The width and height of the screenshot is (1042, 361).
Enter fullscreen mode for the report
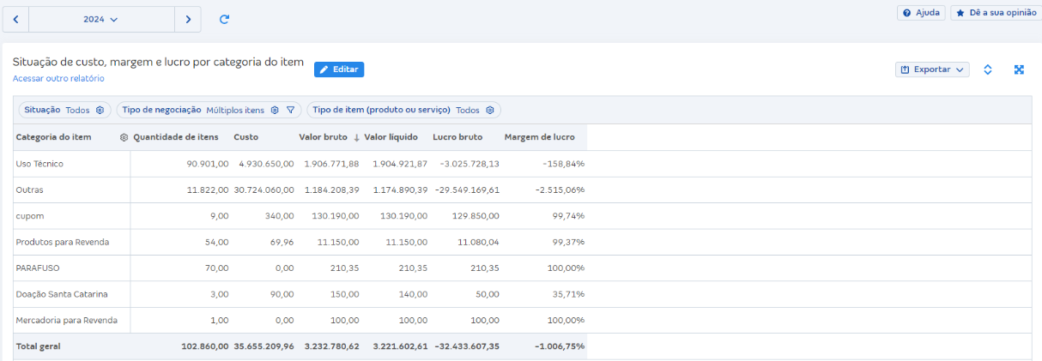(x=1019, y=69)
